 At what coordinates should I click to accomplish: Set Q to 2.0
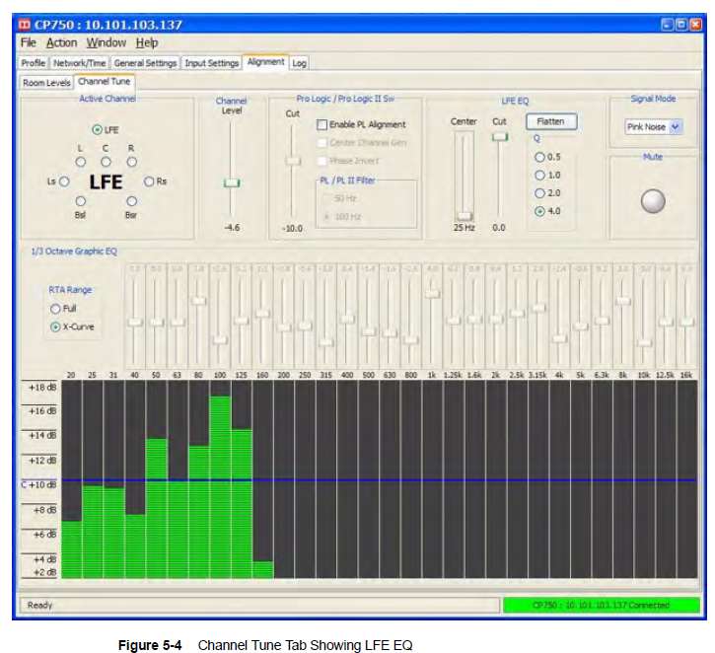pos(539,193)
